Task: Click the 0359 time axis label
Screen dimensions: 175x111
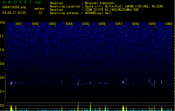Action: pyautogui.click(x=152, y=24)
